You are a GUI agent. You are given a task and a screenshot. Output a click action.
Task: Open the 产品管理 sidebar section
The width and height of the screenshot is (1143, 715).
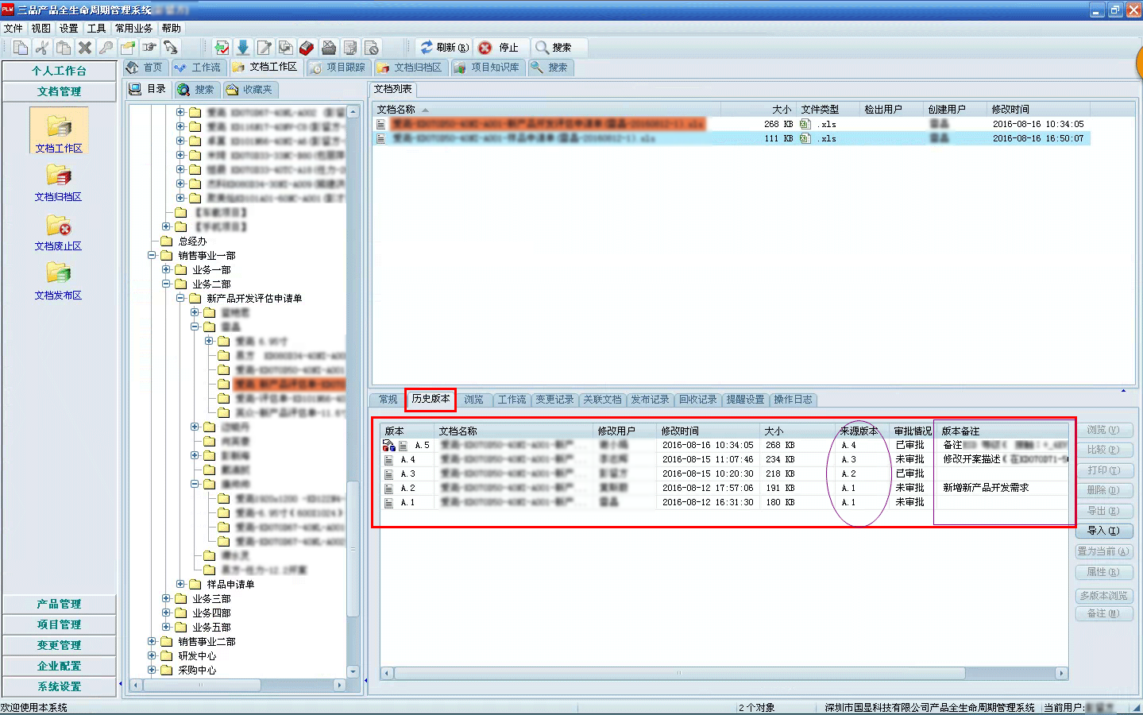[59, 604]
